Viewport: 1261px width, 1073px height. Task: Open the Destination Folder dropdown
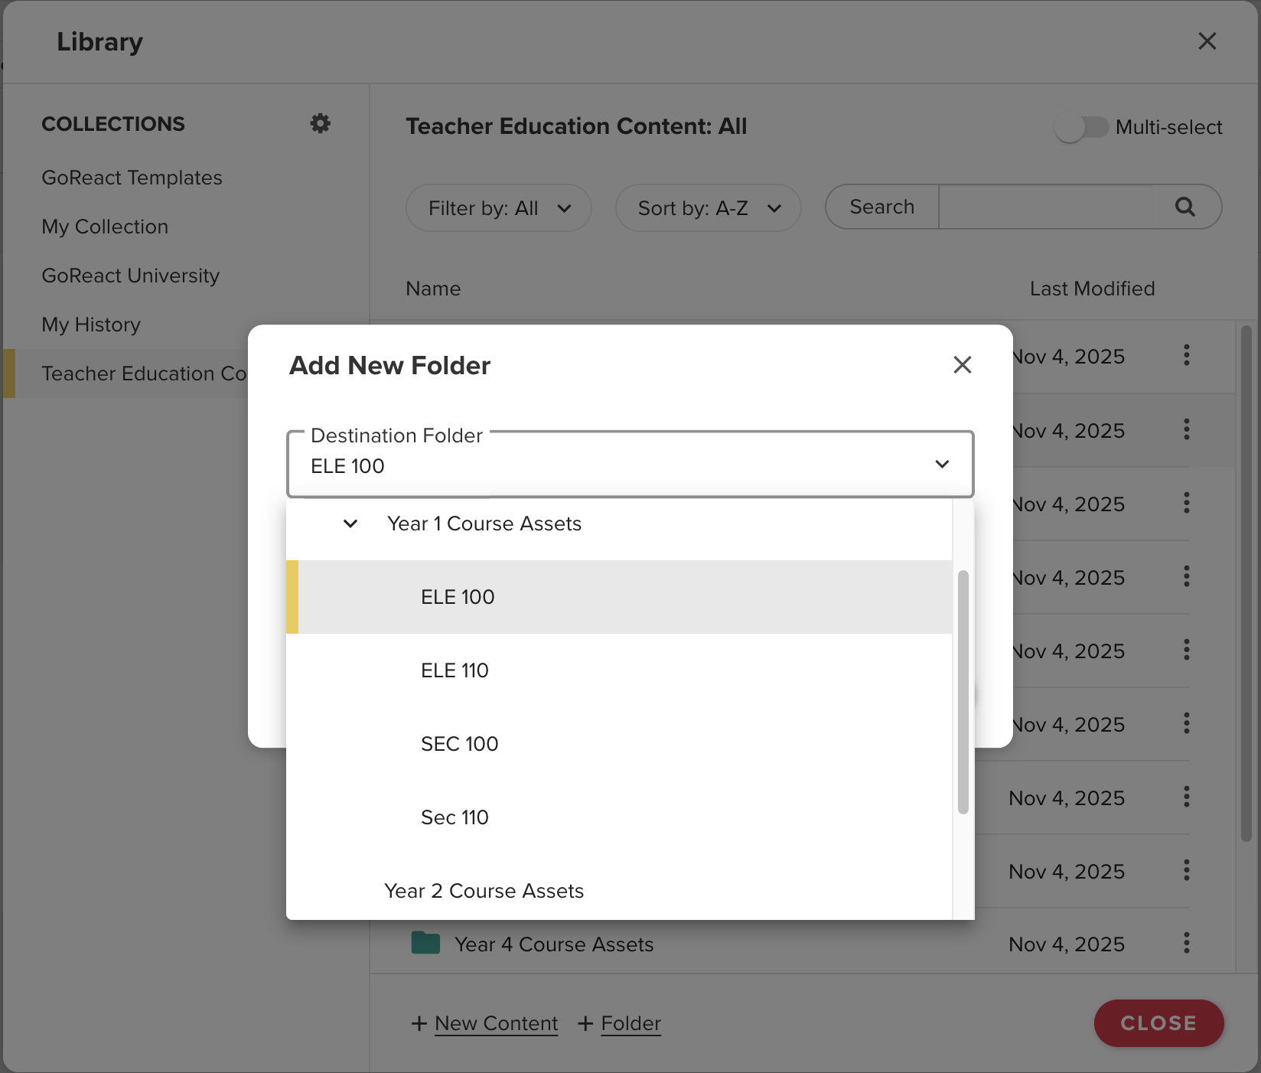pos(942,464)
